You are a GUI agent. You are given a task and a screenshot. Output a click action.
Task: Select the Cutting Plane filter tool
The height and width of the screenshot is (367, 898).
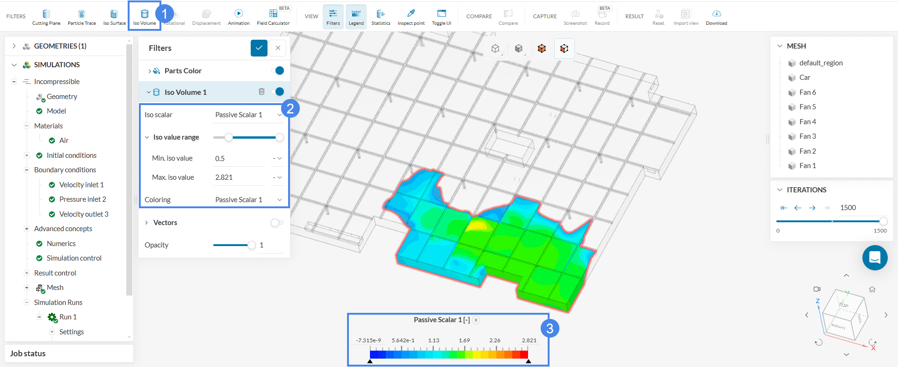[x=46, y=17]
